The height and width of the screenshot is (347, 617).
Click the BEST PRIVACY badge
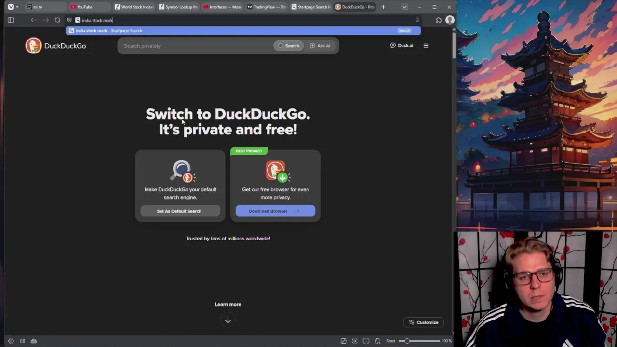(249, 151)
